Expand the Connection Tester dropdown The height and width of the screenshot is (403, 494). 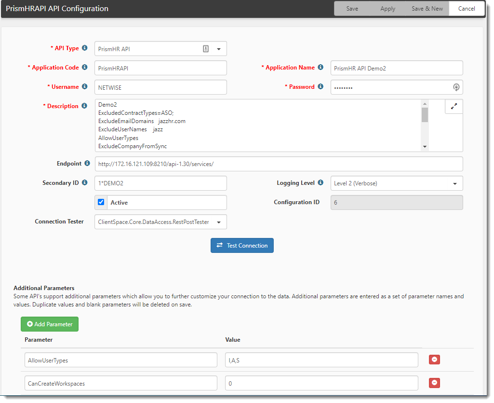(x=219, y=222)
